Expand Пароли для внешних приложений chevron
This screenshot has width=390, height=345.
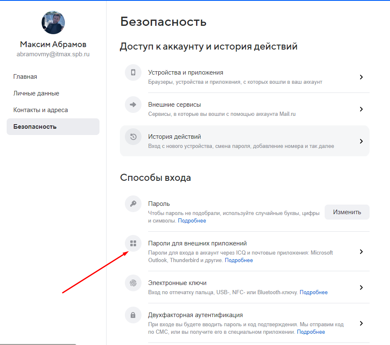[x=361, y=252]
